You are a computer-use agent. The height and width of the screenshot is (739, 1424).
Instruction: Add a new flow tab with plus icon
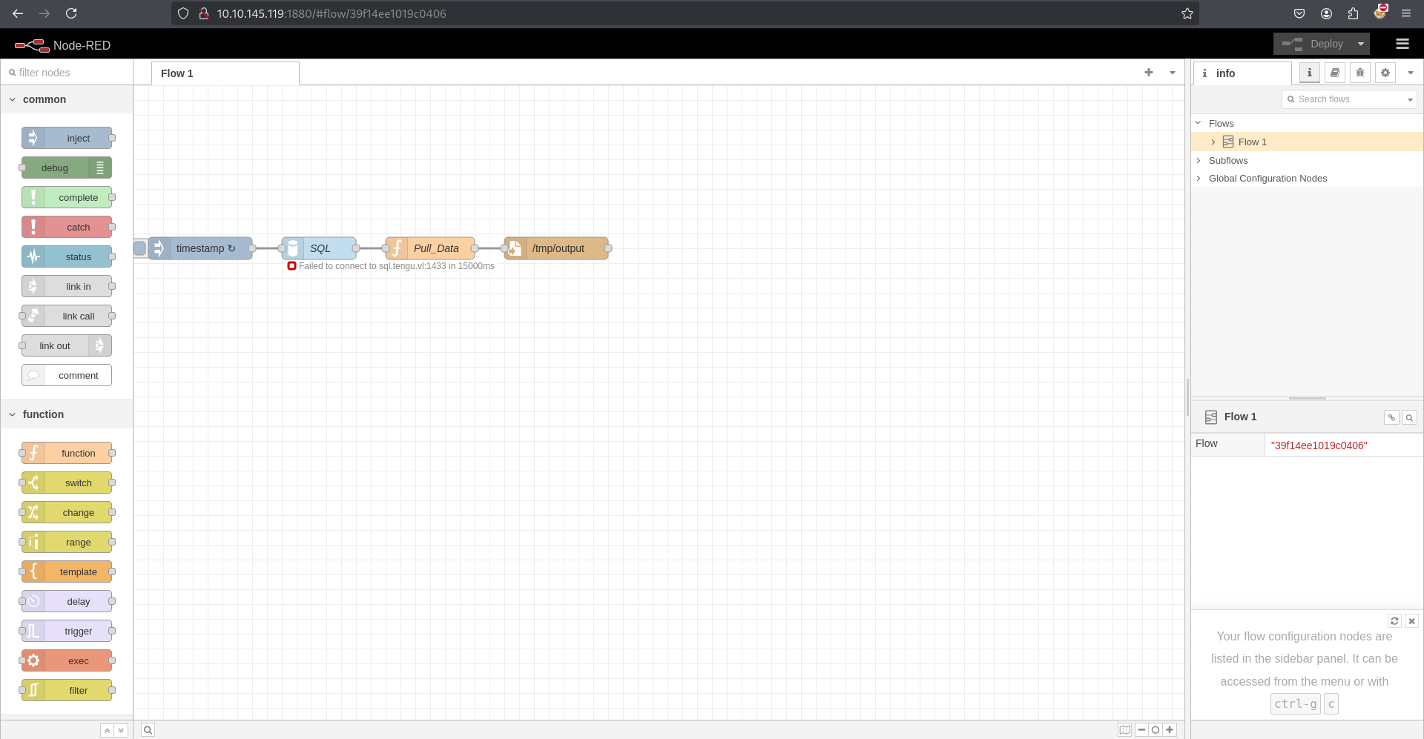(1148, 73)
